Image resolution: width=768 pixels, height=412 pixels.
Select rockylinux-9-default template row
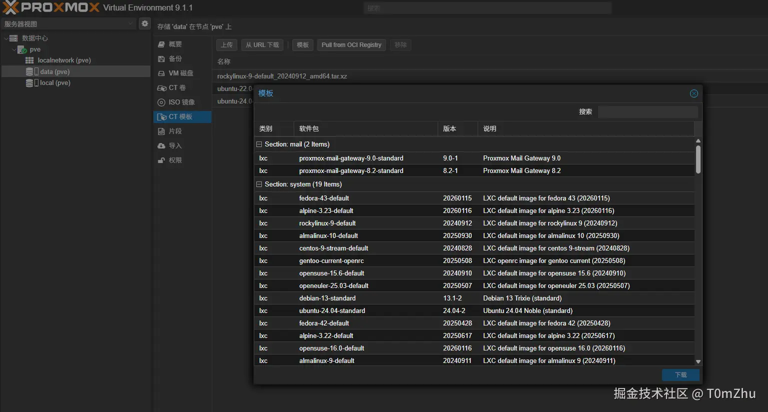click(x=475, y=223)
